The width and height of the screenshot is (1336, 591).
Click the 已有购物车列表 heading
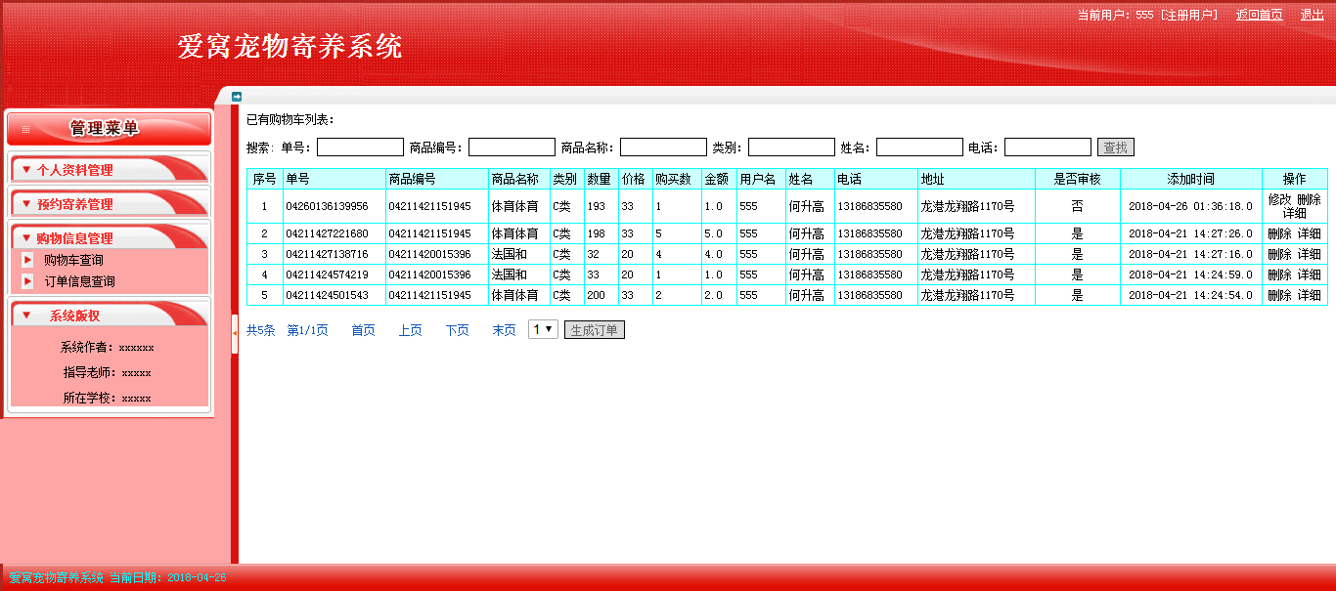289,119
